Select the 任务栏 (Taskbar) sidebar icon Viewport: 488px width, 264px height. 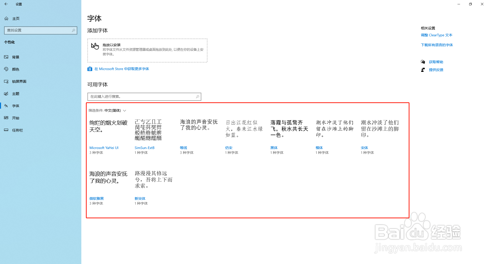6,130
